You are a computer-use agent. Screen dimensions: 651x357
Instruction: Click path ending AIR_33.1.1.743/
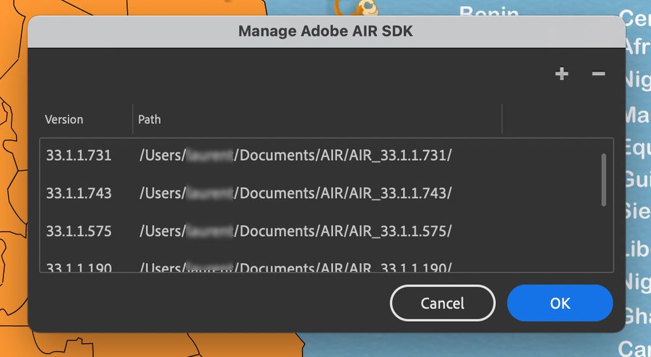click(296, 193)
